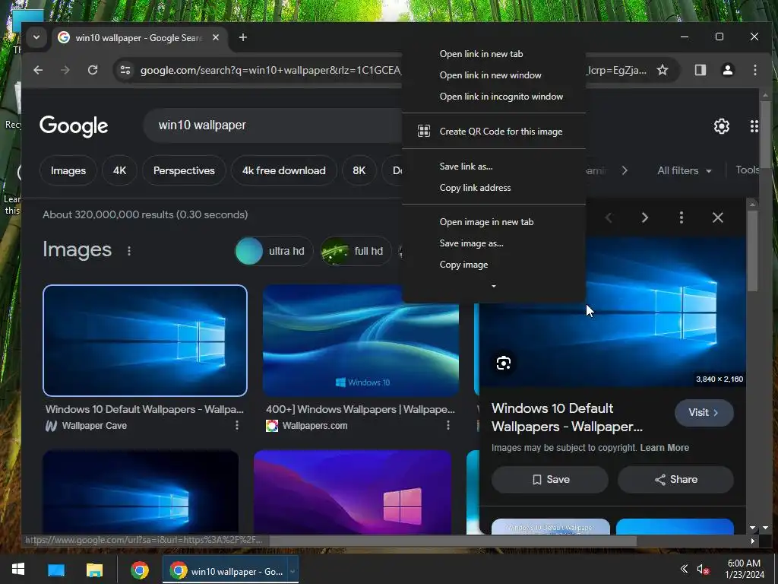Click Google logo
778x584 pixels.
click(x=74, y=126)
